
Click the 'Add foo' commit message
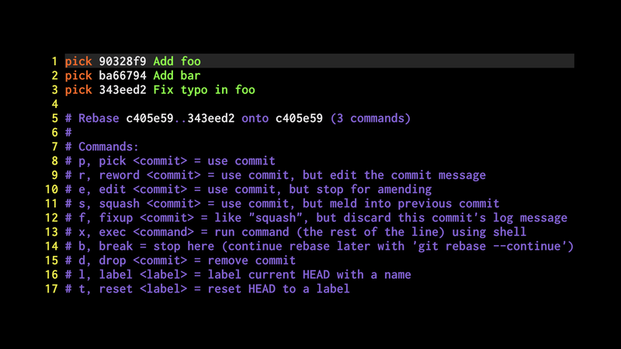(x=177, y=61)
